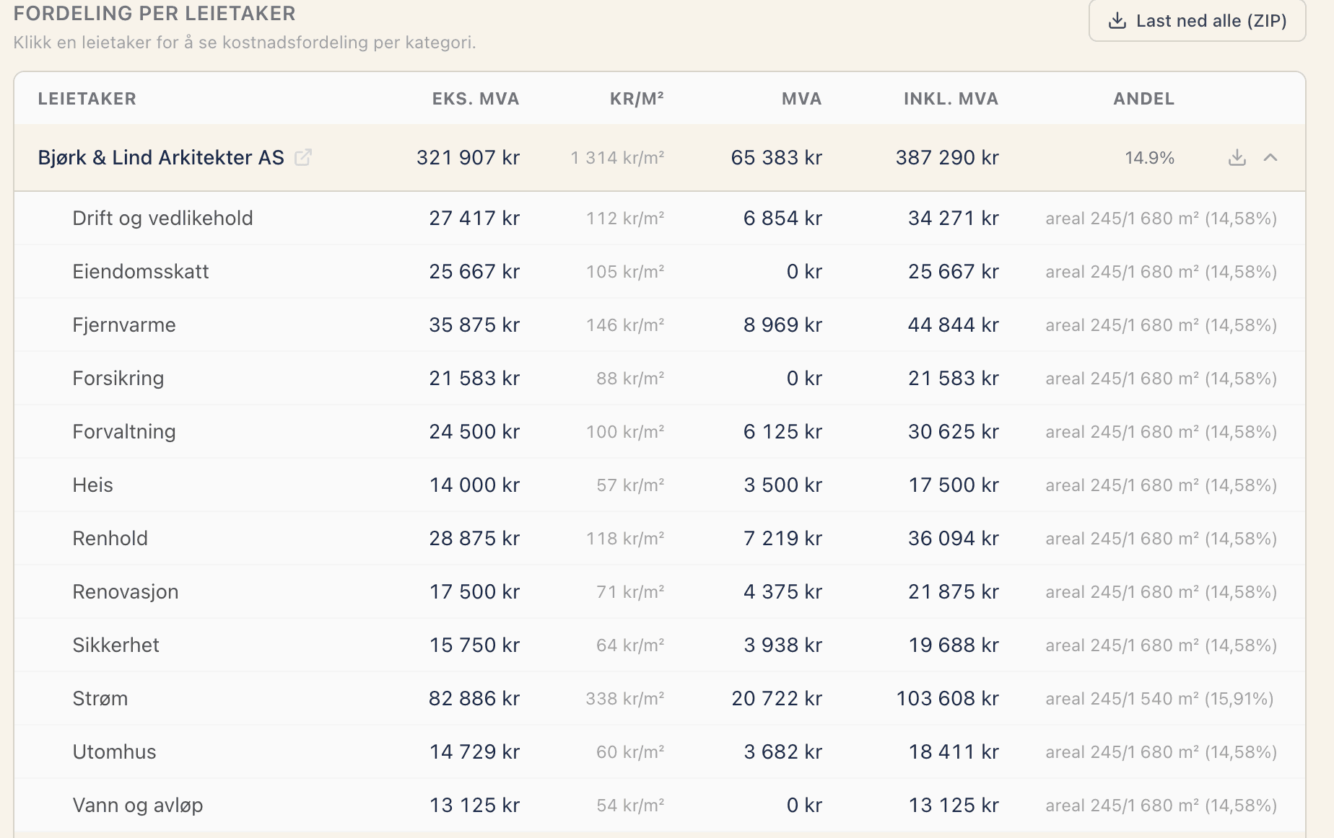Click the INKL. MVA column header
1334x838 pixels.
tap(951, 99)
